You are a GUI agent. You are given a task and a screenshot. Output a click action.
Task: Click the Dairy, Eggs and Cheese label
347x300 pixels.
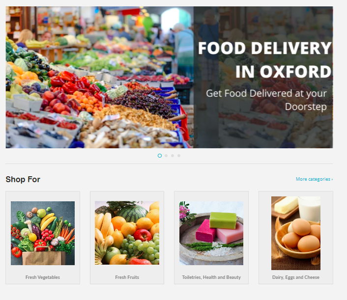tap(296, 277)
